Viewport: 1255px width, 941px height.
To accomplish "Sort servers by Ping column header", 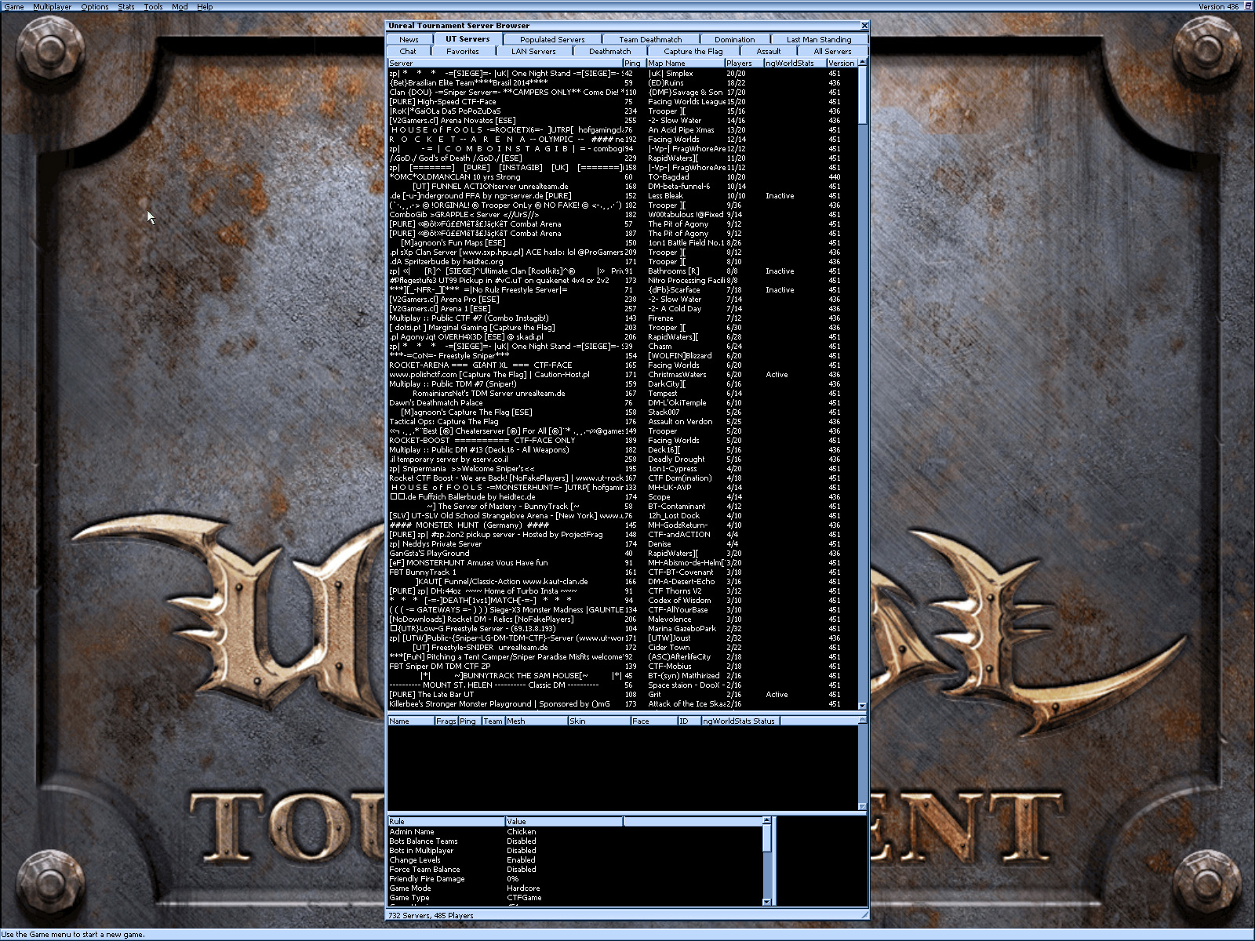I will pyautogui.click(x=634, y=63).
